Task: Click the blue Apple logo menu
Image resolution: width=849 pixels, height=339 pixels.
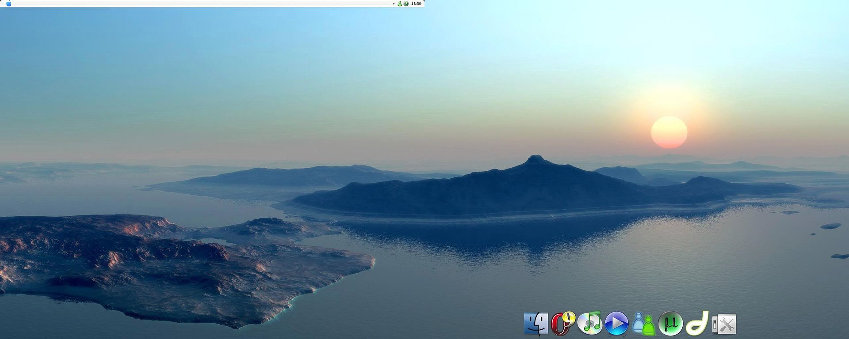Action: pos(8,4)
